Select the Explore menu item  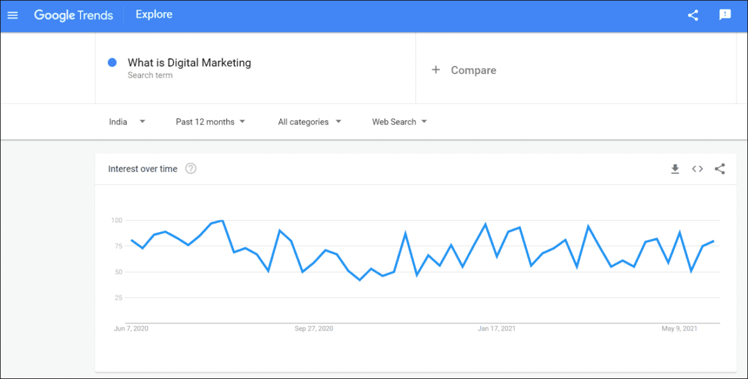point(153,14)
